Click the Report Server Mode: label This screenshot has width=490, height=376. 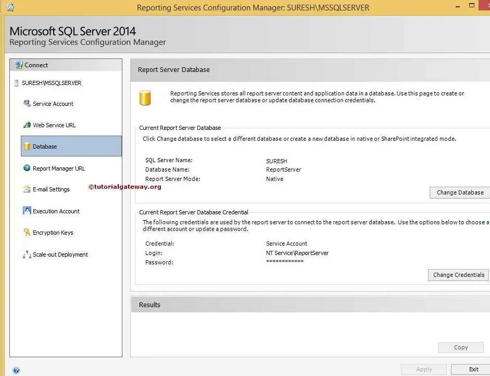click(x=173, y=179)
